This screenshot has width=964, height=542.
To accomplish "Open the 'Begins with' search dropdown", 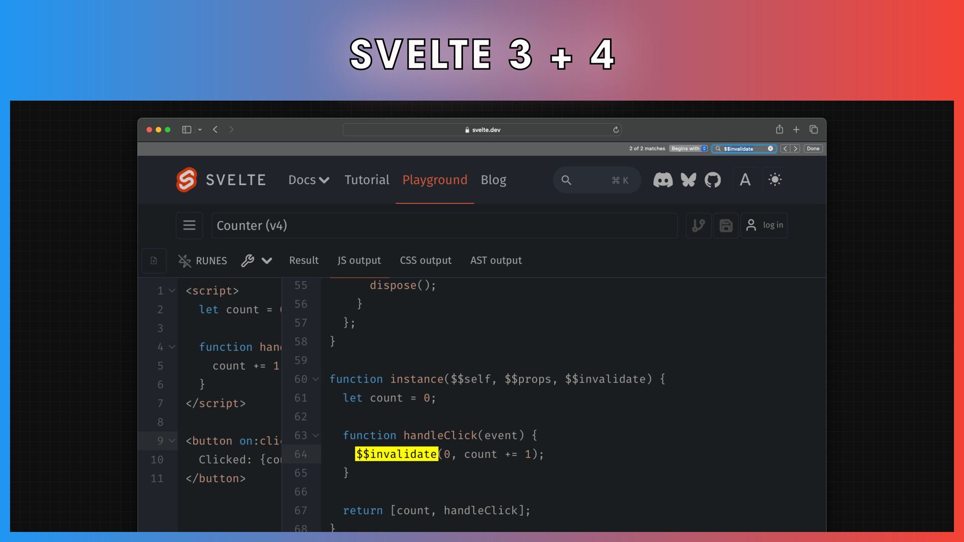I will [688, 149].
